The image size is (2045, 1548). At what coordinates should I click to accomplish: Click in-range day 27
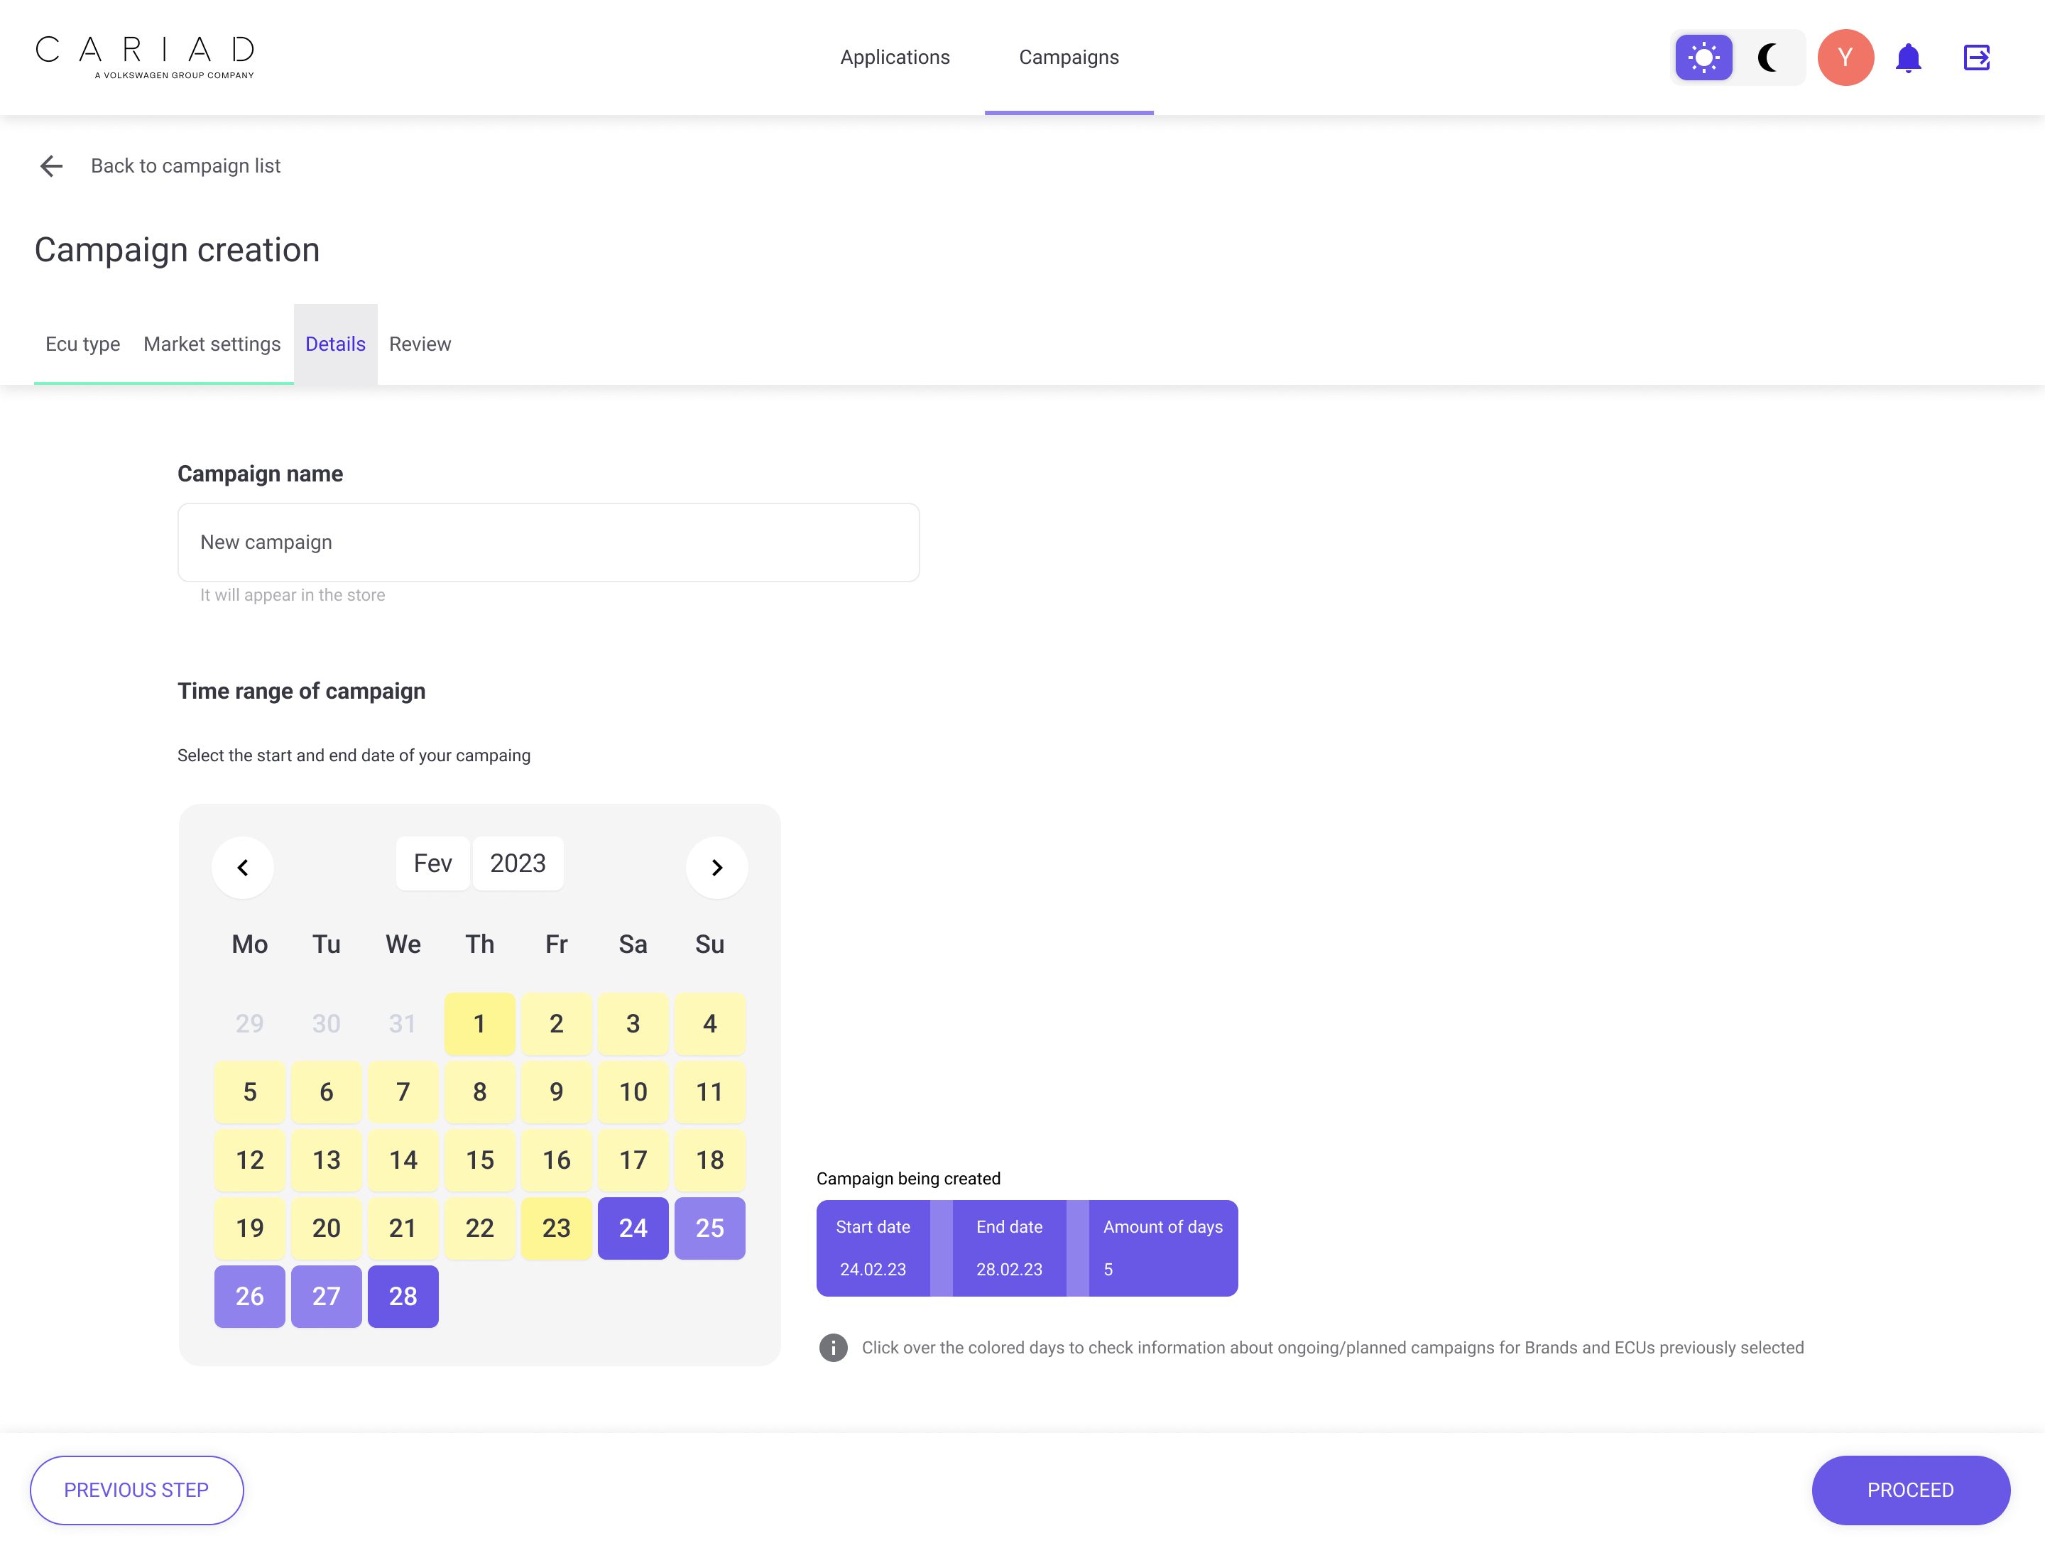point(327,1297)
